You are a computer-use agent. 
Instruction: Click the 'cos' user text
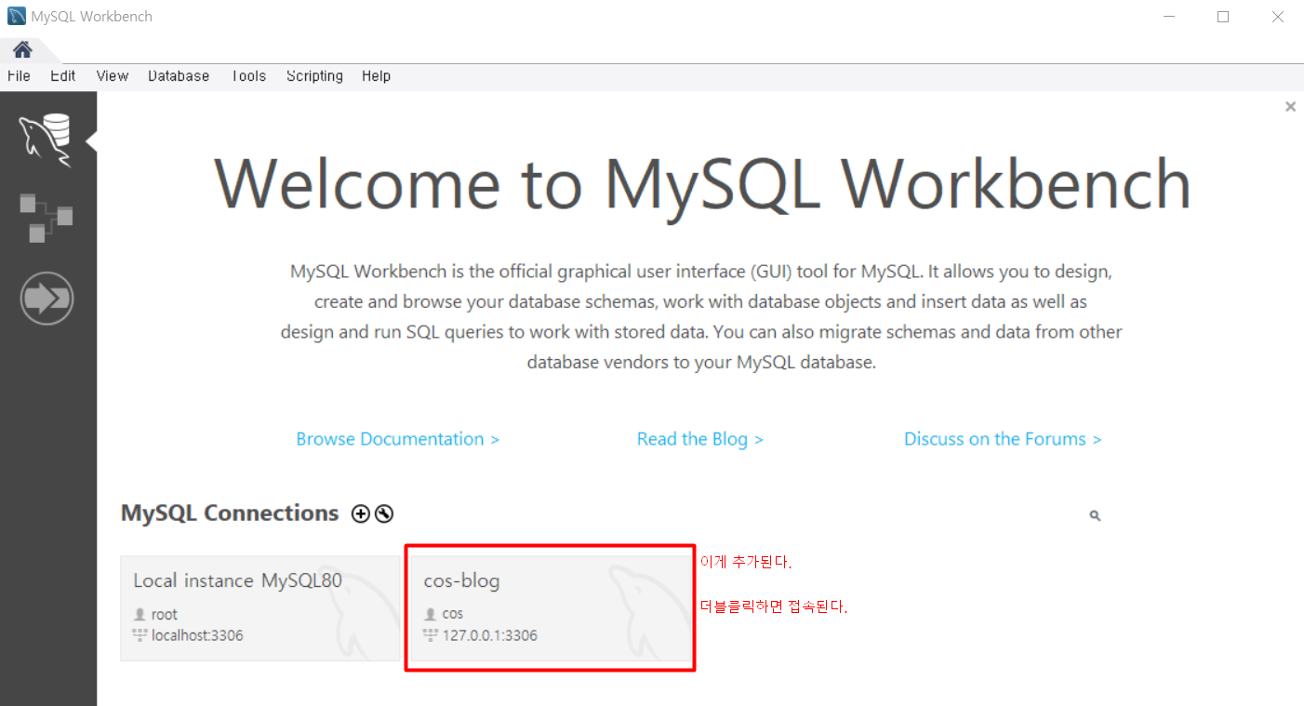[453, 615]
